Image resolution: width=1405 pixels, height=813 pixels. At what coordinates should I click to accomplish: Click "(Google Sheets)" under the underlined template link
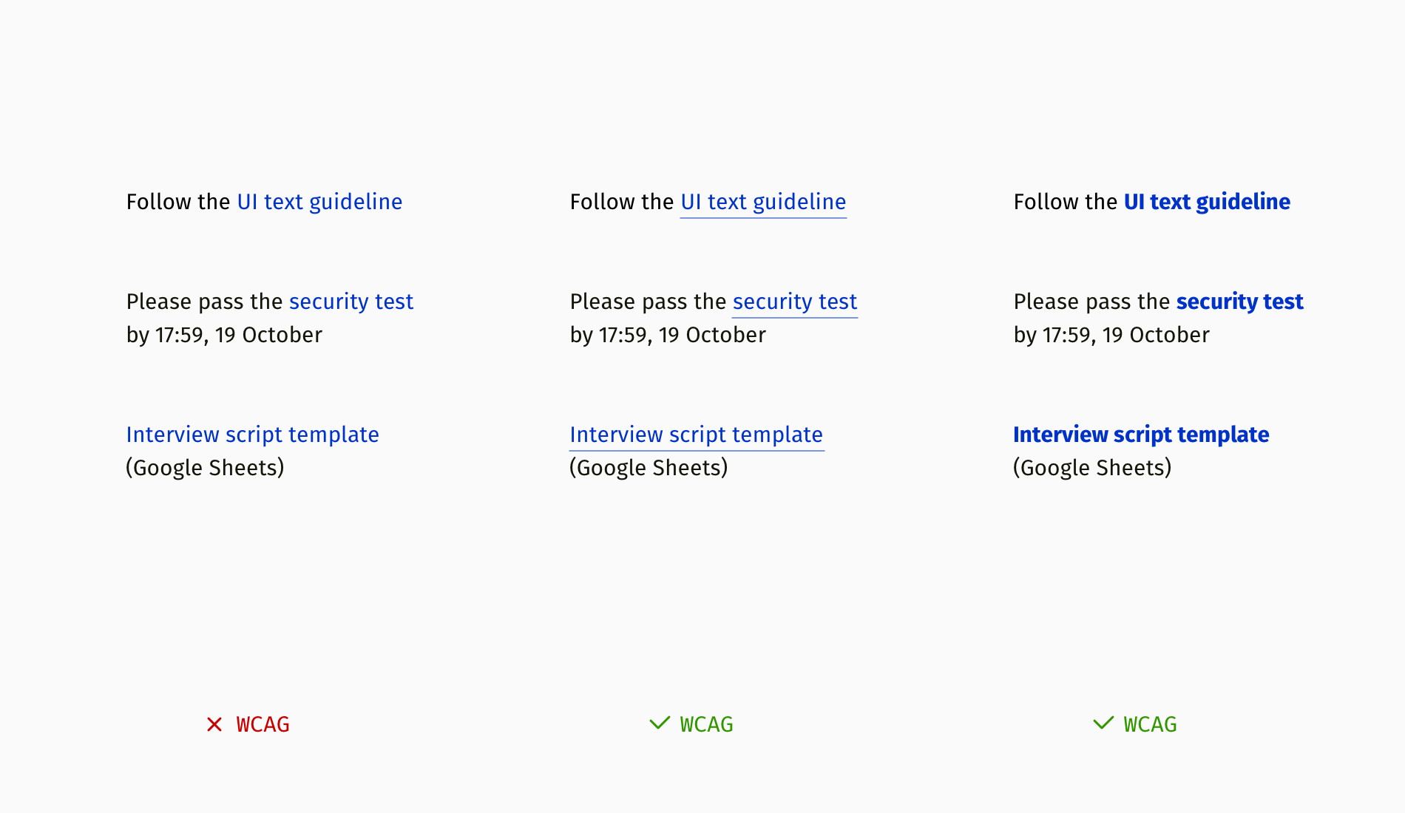(649, 468)
